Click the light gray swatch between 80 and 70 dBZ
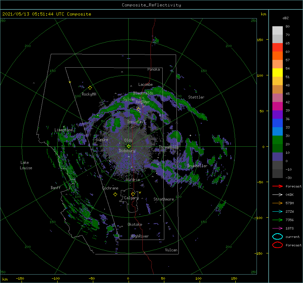Image resolution: width=303 pixels, height=283 pixels. point(277,31)
